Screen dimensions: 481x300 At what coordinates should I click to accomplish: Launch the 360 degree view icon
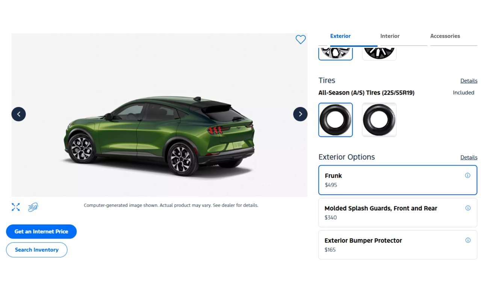tap(33, 207)
